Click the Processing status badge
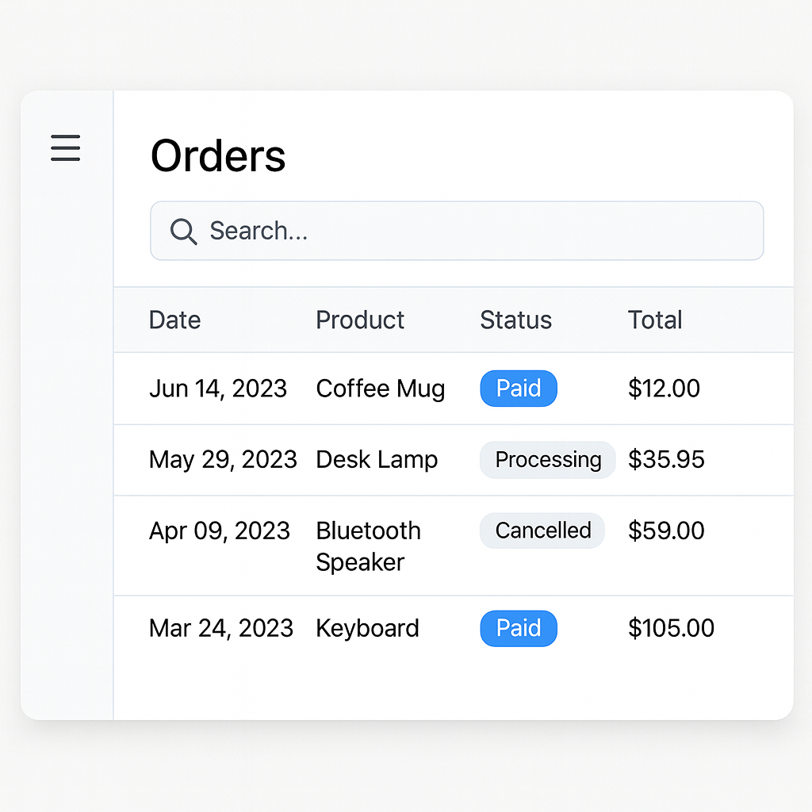This screenshot has height=812, width=812. pyautogui.click(x=547, y=460)
